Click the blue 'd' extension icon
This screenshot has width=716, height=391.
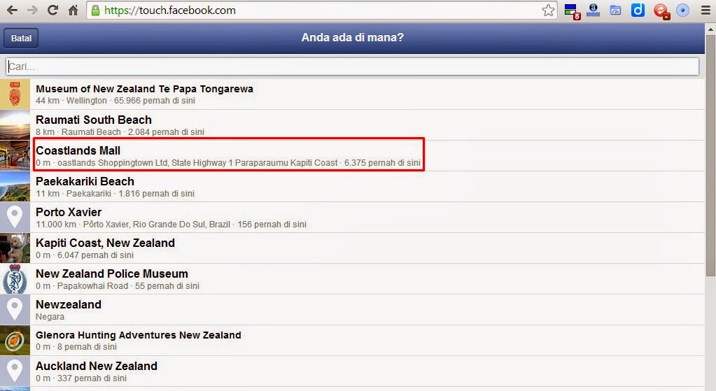[638, 10]
